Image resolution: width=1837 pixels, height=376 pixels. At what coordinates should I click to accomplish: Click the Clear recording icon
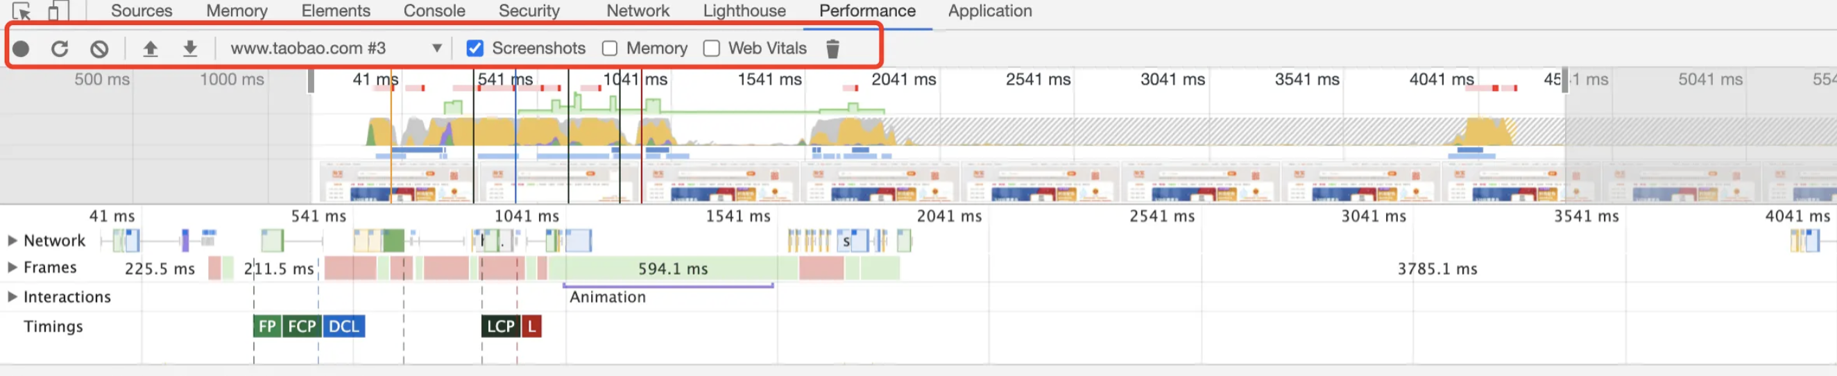99,49
